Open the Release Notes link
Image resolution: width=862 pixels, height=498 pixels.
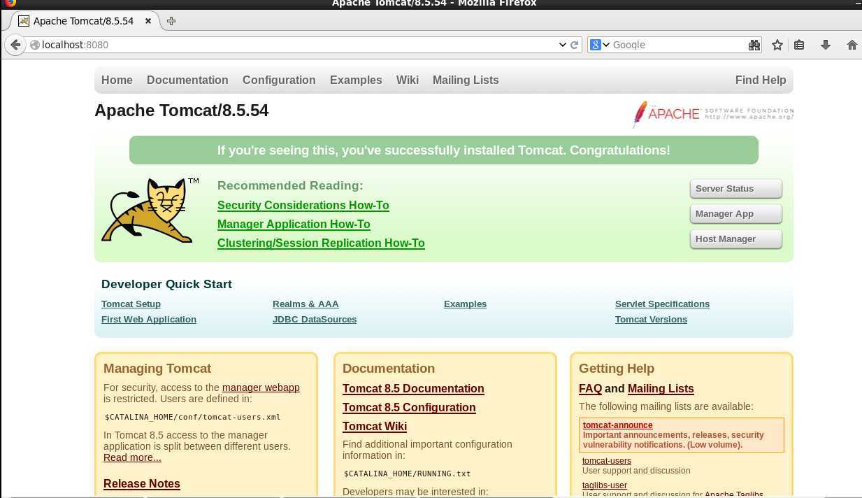pos(142,484)
